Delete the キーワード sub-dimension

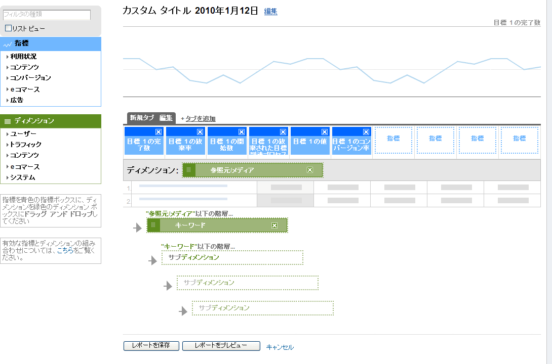[274, 225]
